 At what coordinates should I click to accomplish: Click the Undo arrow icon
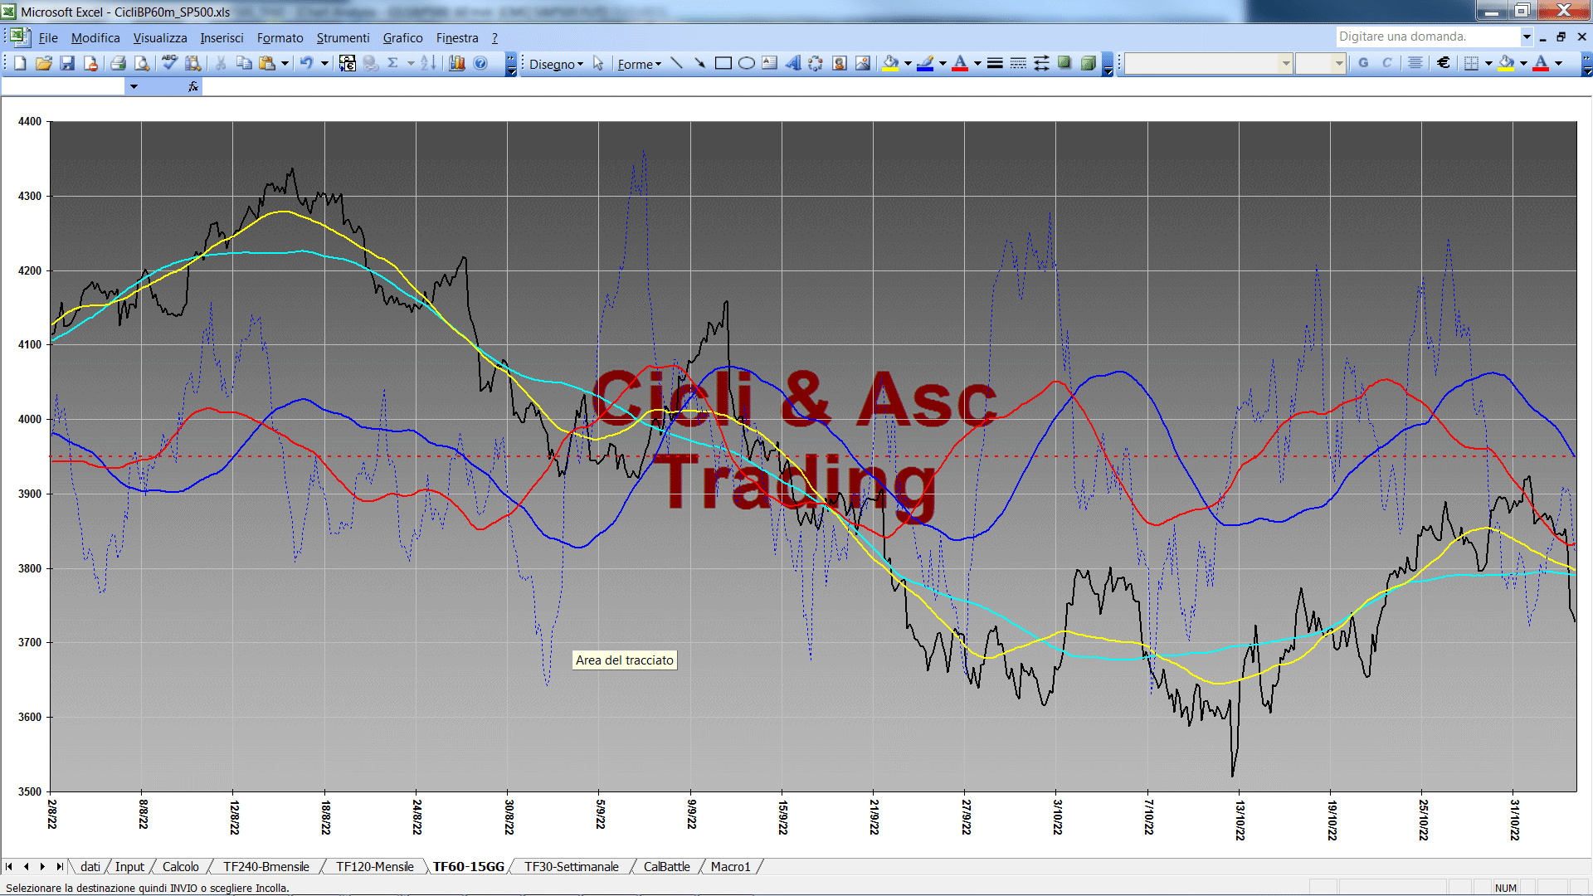pos(307,63)
